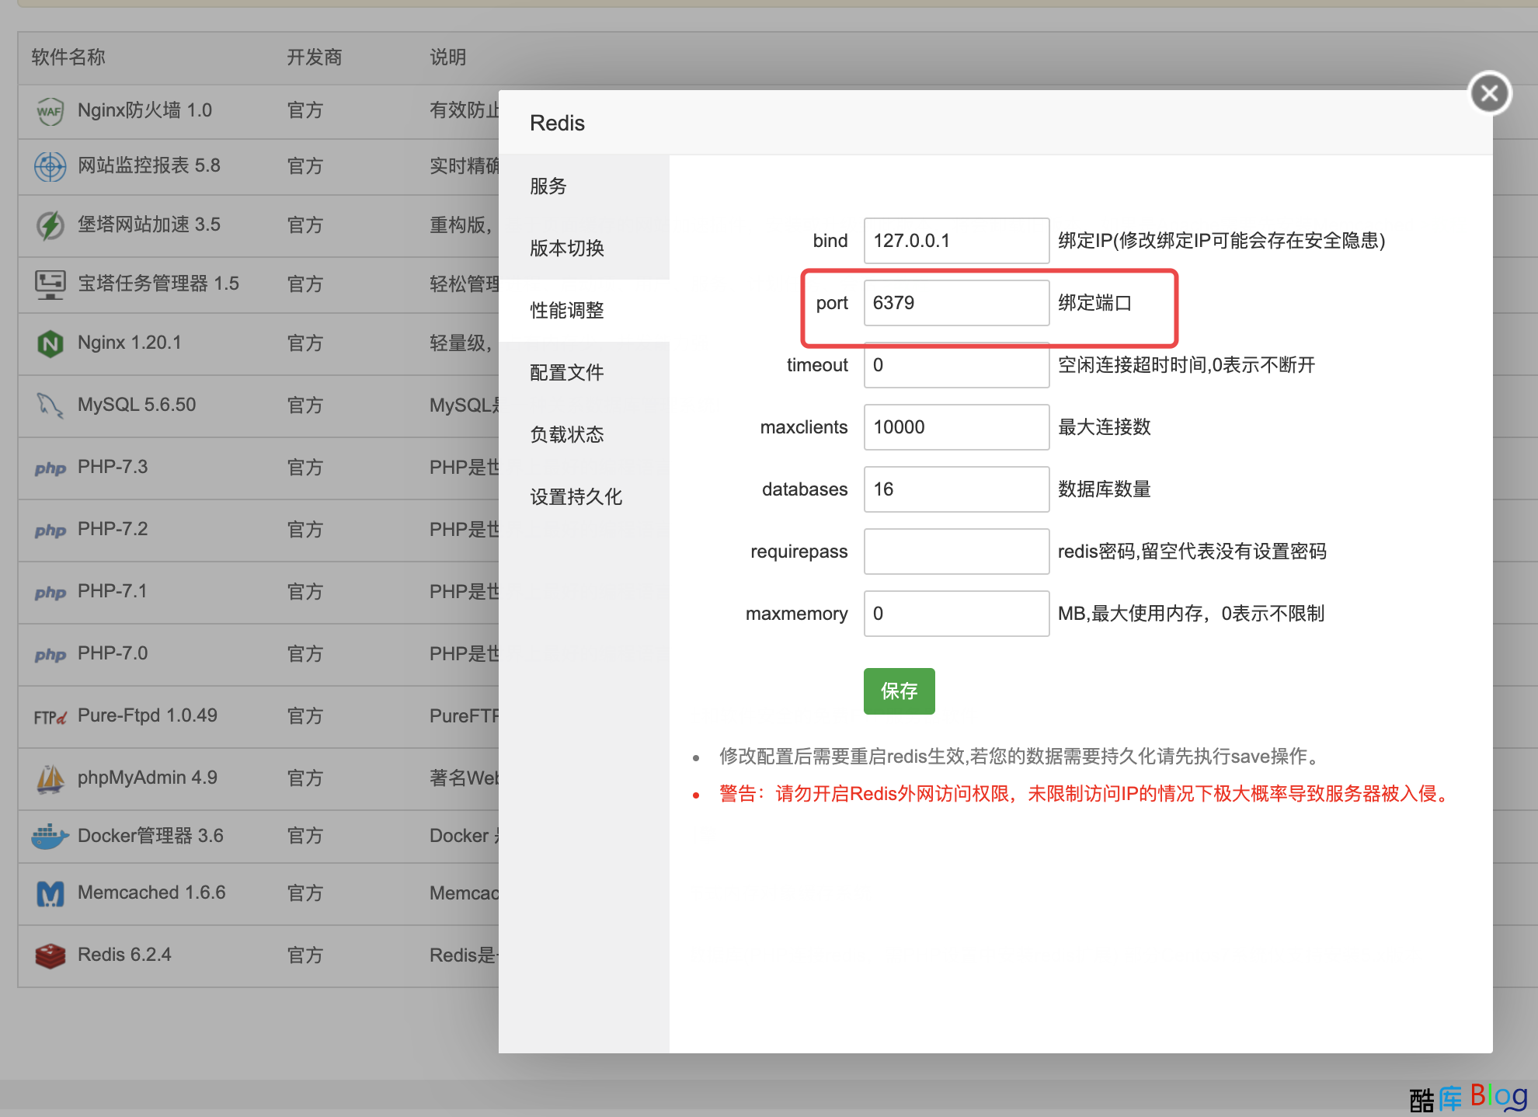
Task: Click the 最大连接数 description label
Action: pos(1104,427)
